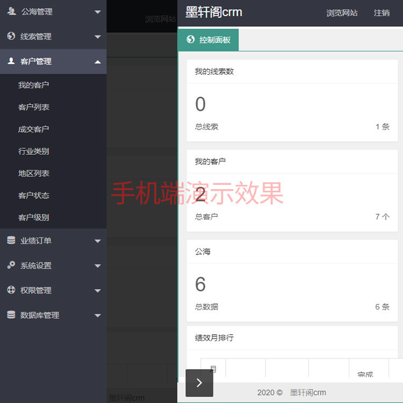403x403 pixels.
Task: Click 浏览网站 link in header
Action: click(x=342, y=13)
